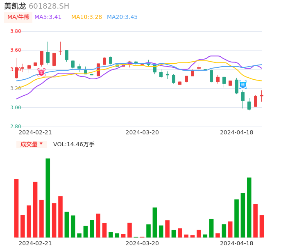Click the VOL:14.46万手 volume readout
Image resolution: width=281 pixels, height=249 pixels.
74,144
